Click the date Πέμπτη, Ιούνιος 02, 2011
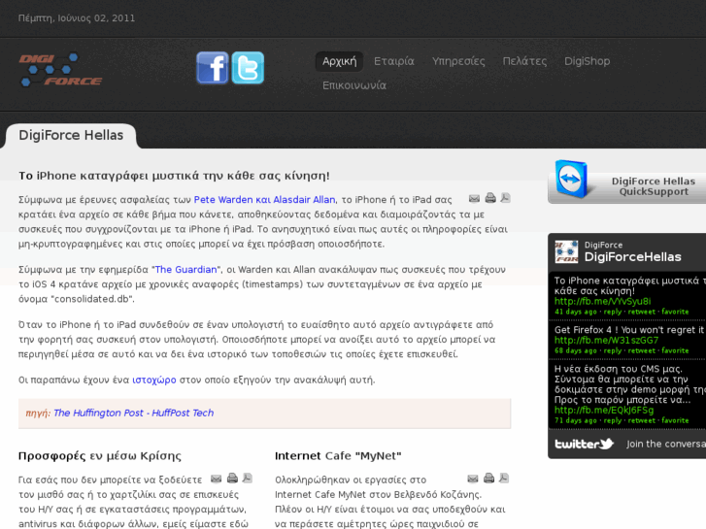 [x=77, y=18]
